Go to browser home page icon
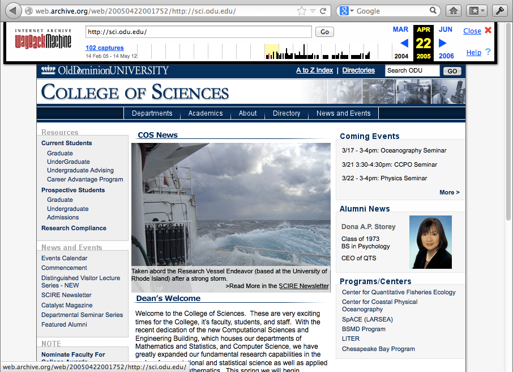This screenshot has height=372, width=513. point(453,11)
